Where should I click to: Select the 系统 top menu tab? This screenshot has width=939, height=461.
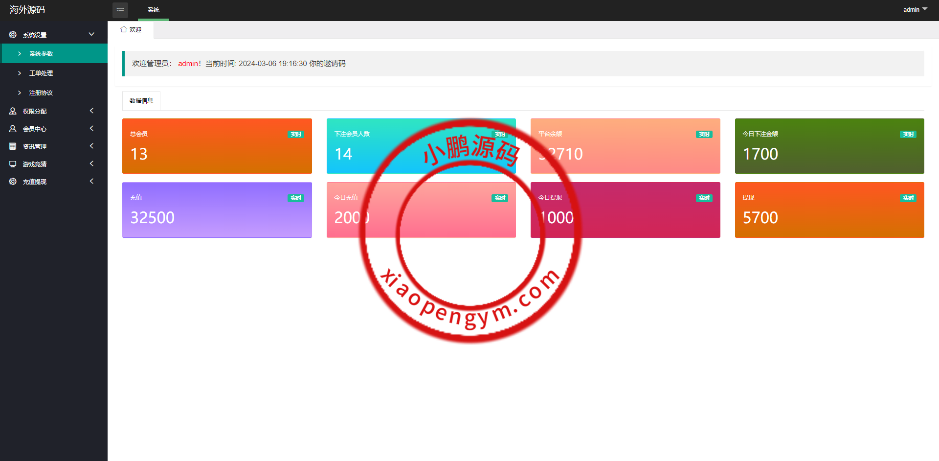tap(154, 10)
